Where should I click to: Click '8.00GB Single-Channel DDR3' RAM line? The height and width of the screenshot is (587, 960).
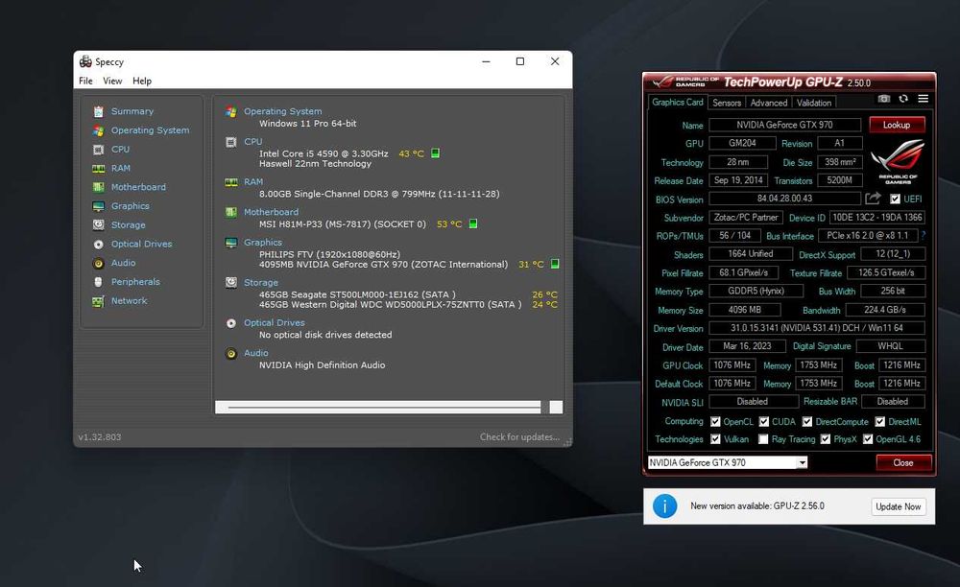tap(379, 194)
